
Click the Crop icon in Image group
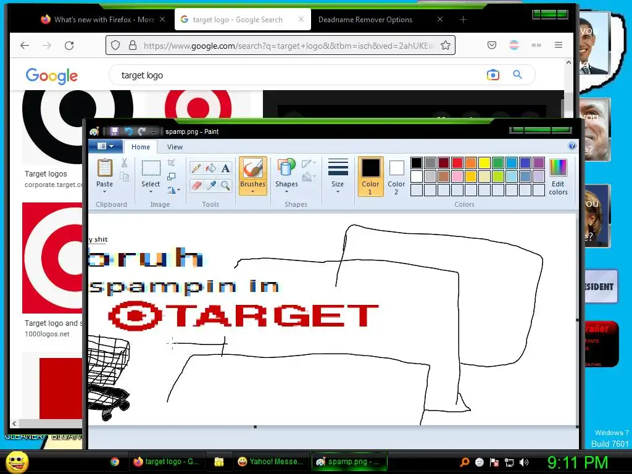click(x=172, y=163)
